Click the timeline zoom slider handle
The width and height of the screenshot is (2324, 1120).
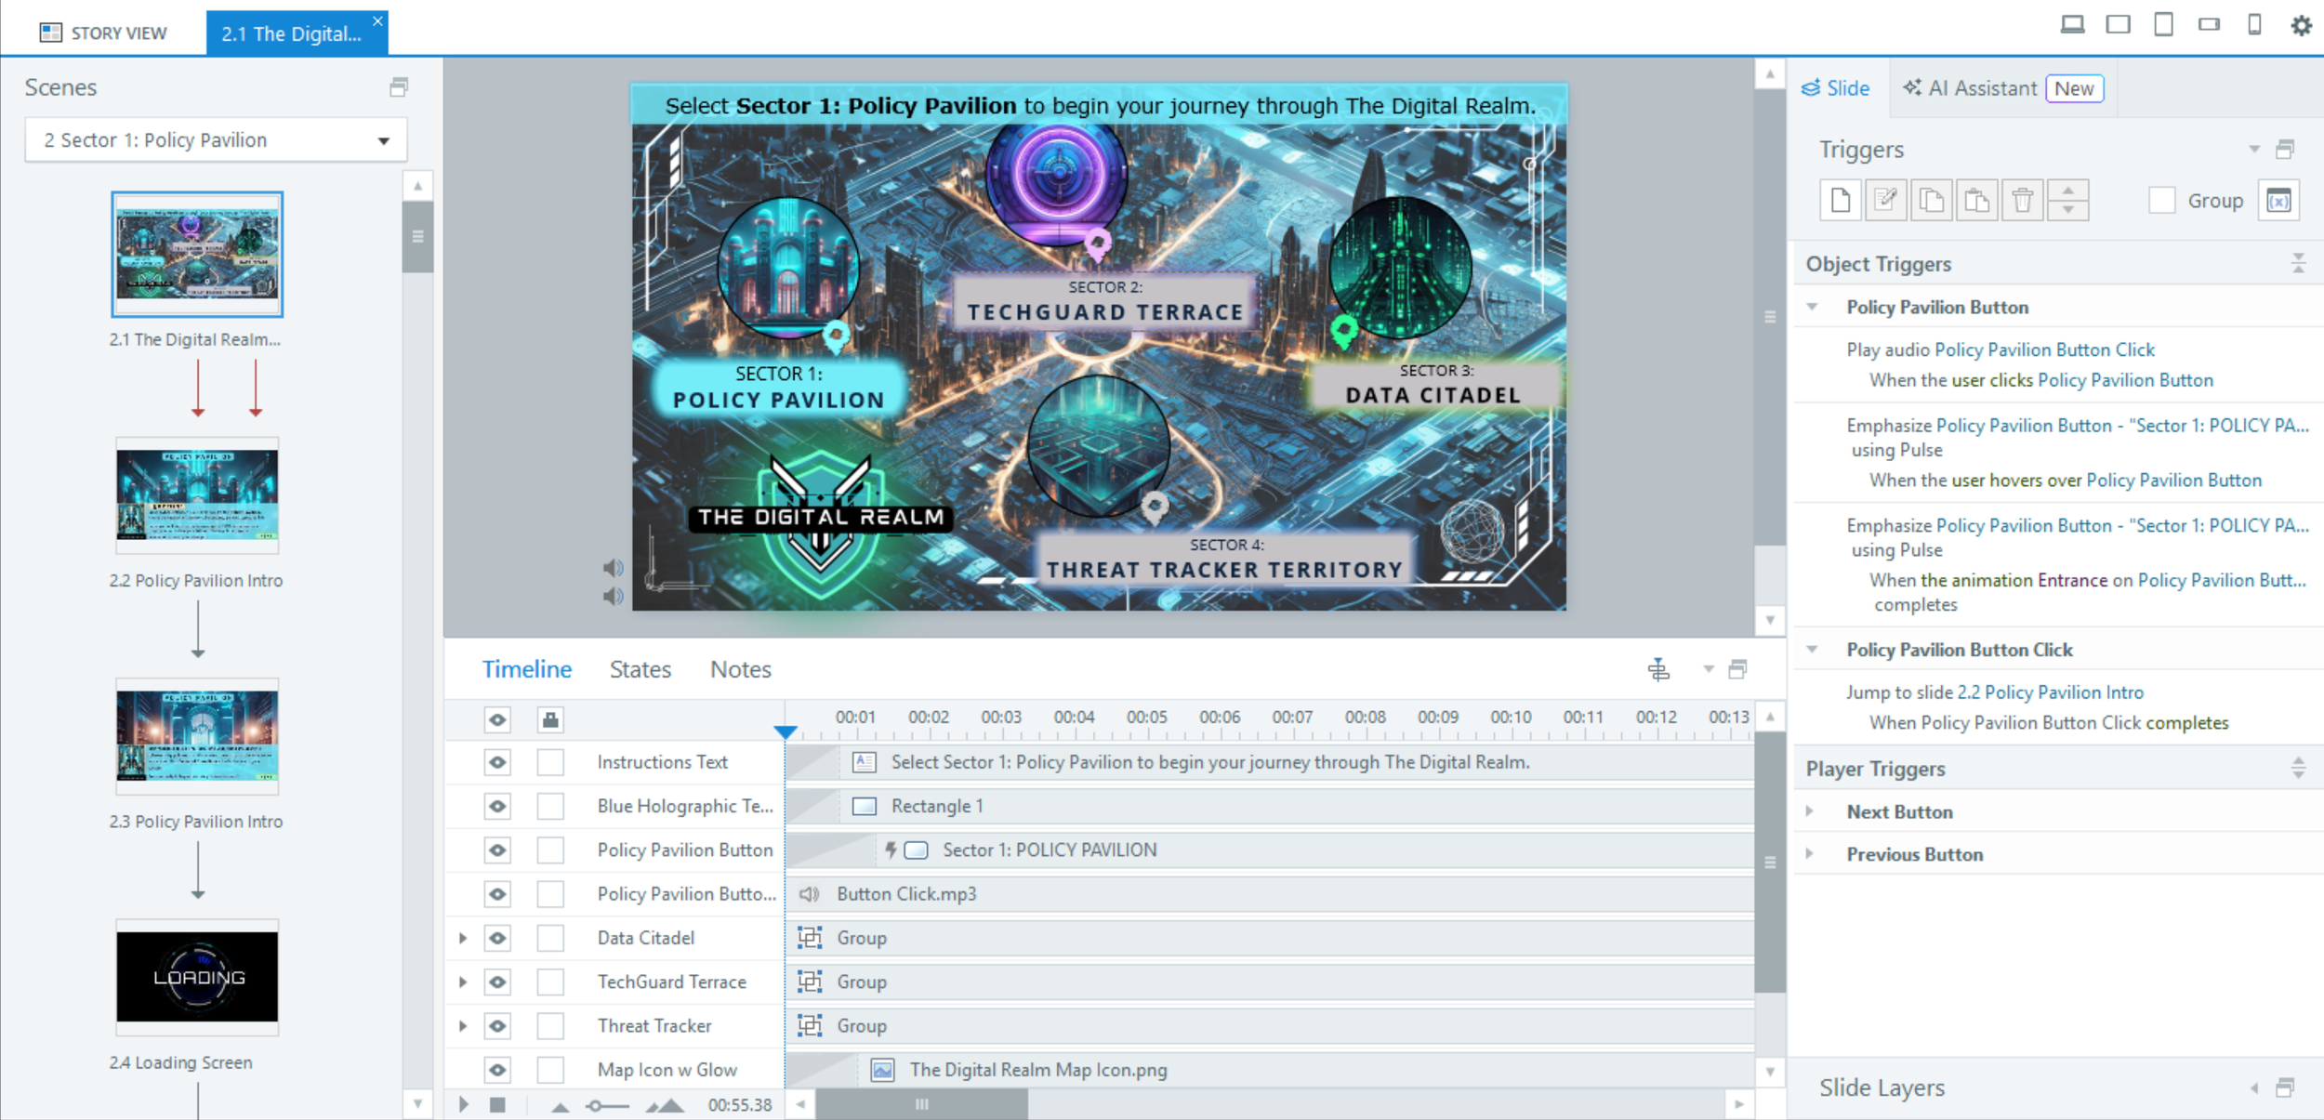pos(596,1105)
